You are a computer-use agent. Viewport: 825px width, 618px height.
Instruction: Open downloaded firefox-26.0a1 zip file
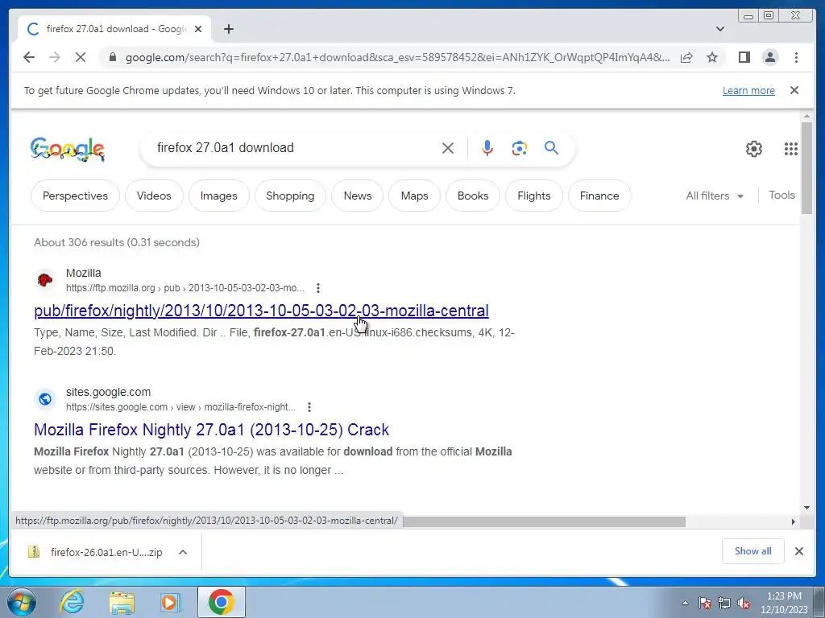pos(95,552)
